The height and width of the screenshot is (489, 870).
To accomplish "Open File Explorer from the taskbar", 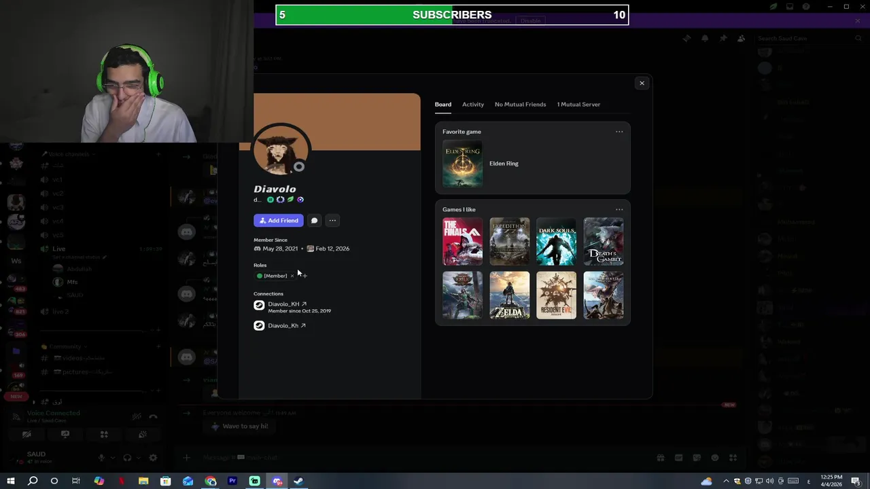I will point(143,482).
